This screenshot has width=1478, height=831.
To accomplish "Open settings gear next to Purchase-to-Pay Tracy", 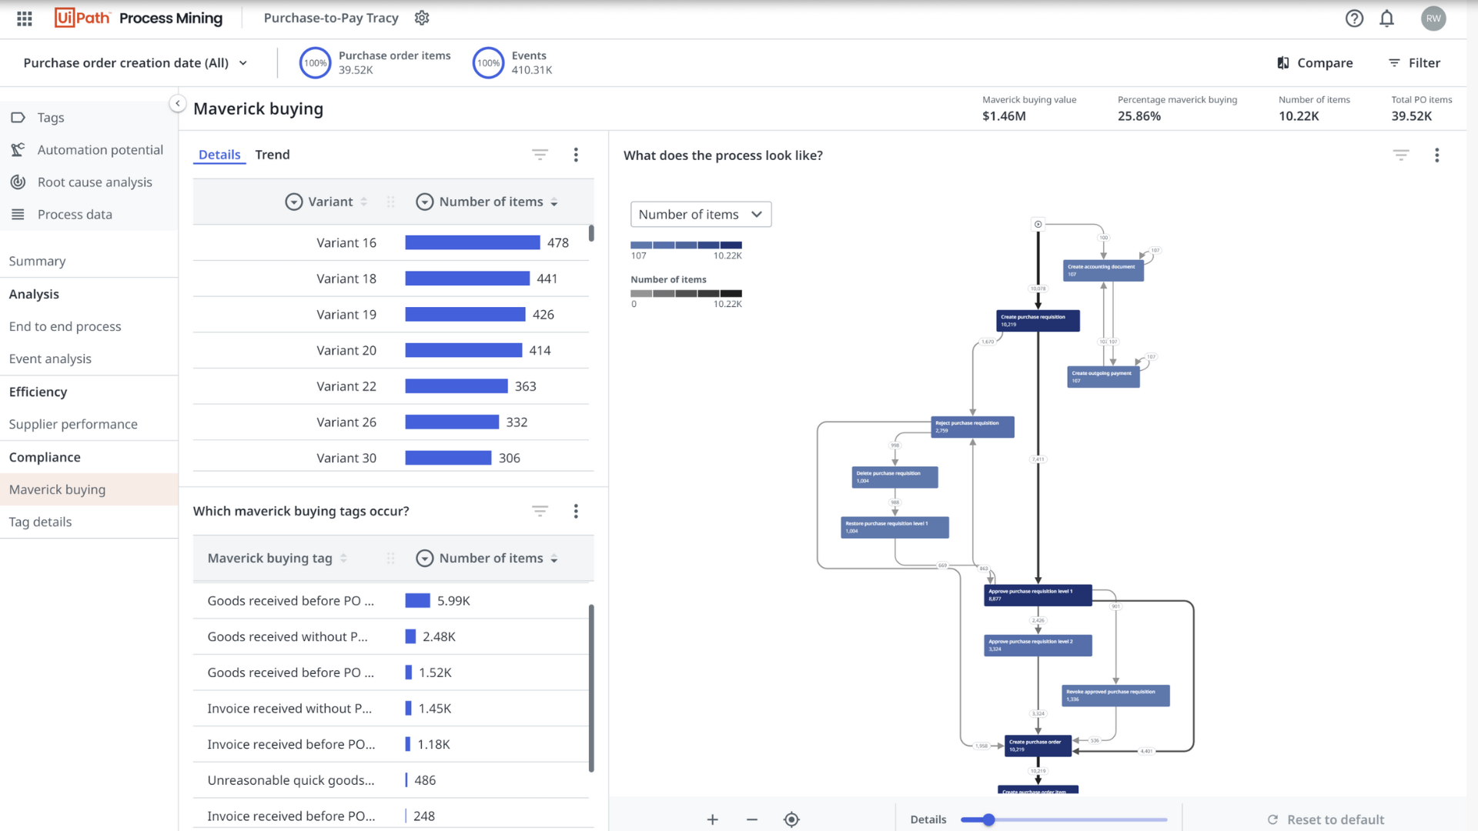I will (x=422, y=18).
